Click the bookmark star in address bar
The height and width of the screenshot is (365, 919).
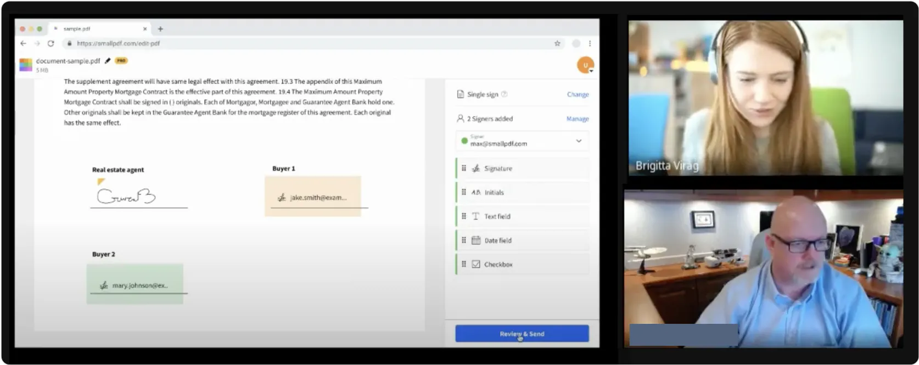coord(557,43)
